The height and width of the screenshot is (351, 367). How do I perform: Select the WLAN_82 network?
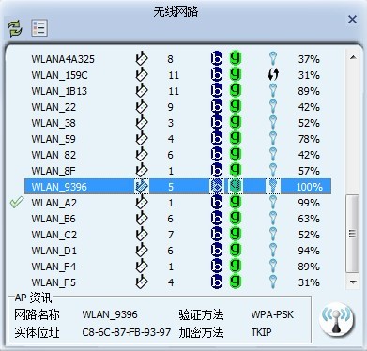tap(54, 155)
